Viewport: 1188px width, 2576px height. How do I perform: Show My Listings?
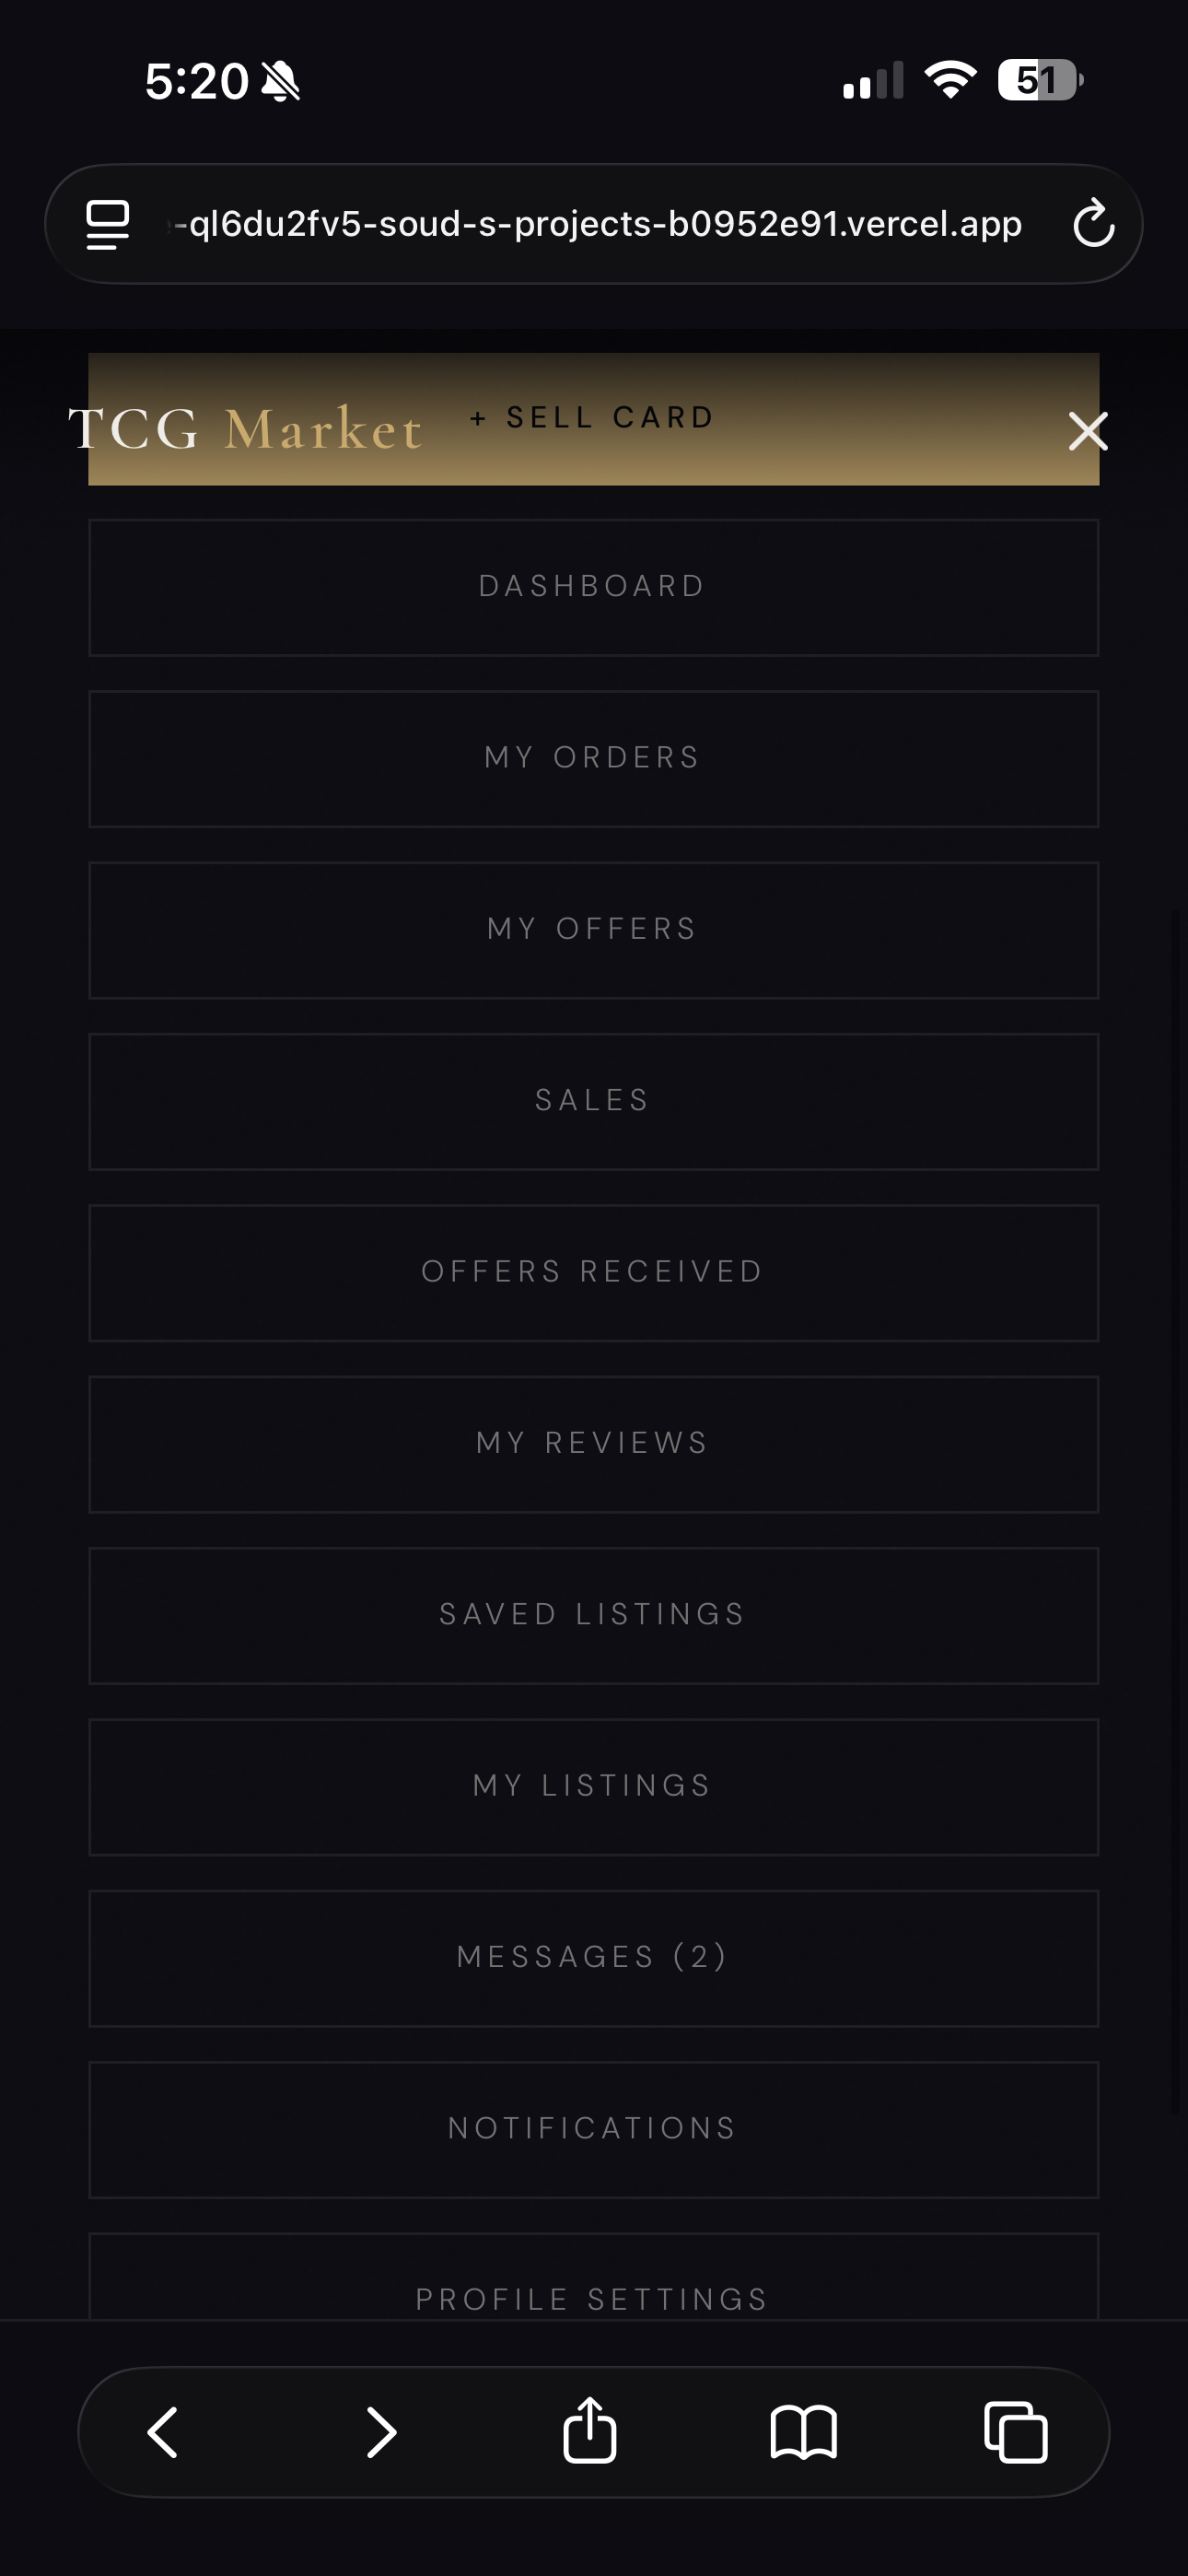[x=593, y=1786]
